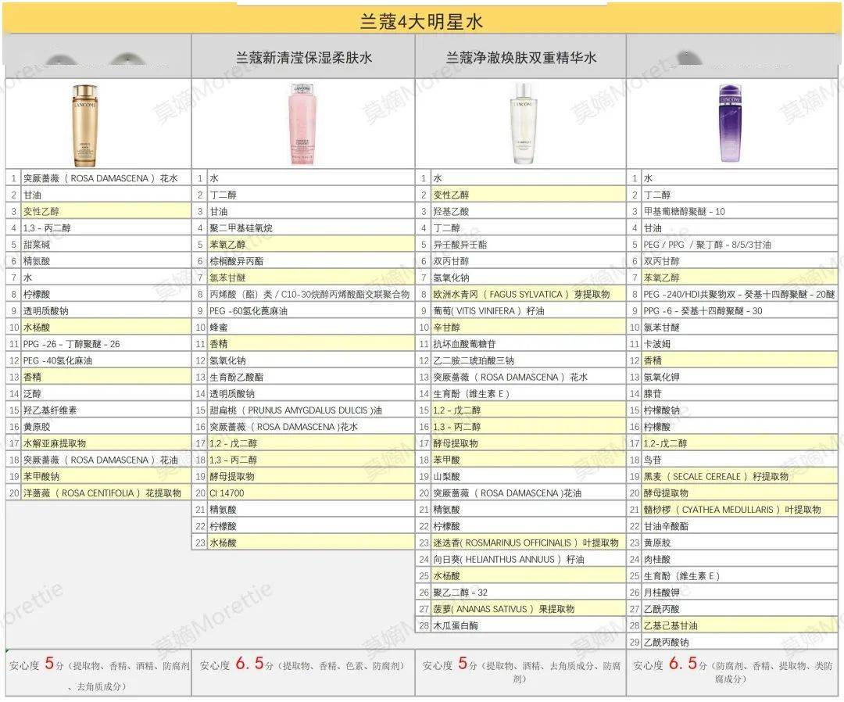Click the ingredient 肉桂酸
Image resolution: width=844 pixels, height=702 pixels.
pyautogui.click(x=657, y=560)
